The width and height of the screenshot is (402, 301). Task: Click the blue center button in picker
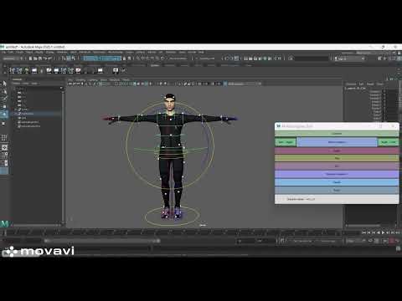tap(337, 142)
